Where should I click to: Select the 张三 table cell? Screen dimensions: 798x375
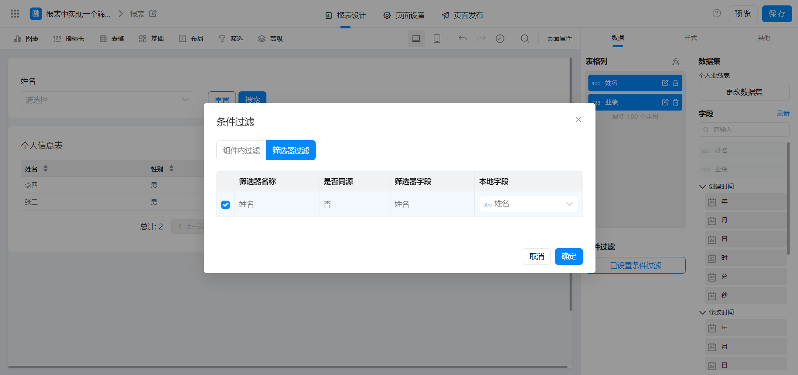(x=31, y=202)
